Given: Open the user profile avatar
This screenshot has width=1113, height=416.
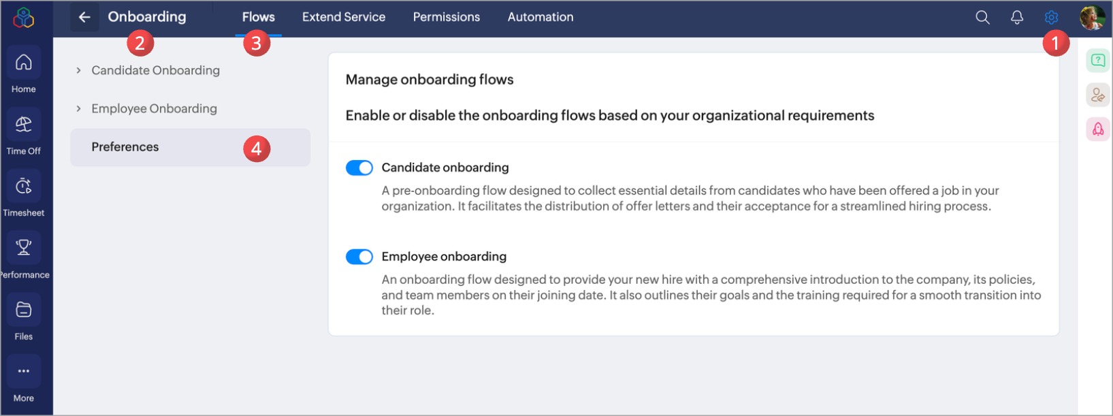Looking at the screenshot, I should [x=1092, y=18].
